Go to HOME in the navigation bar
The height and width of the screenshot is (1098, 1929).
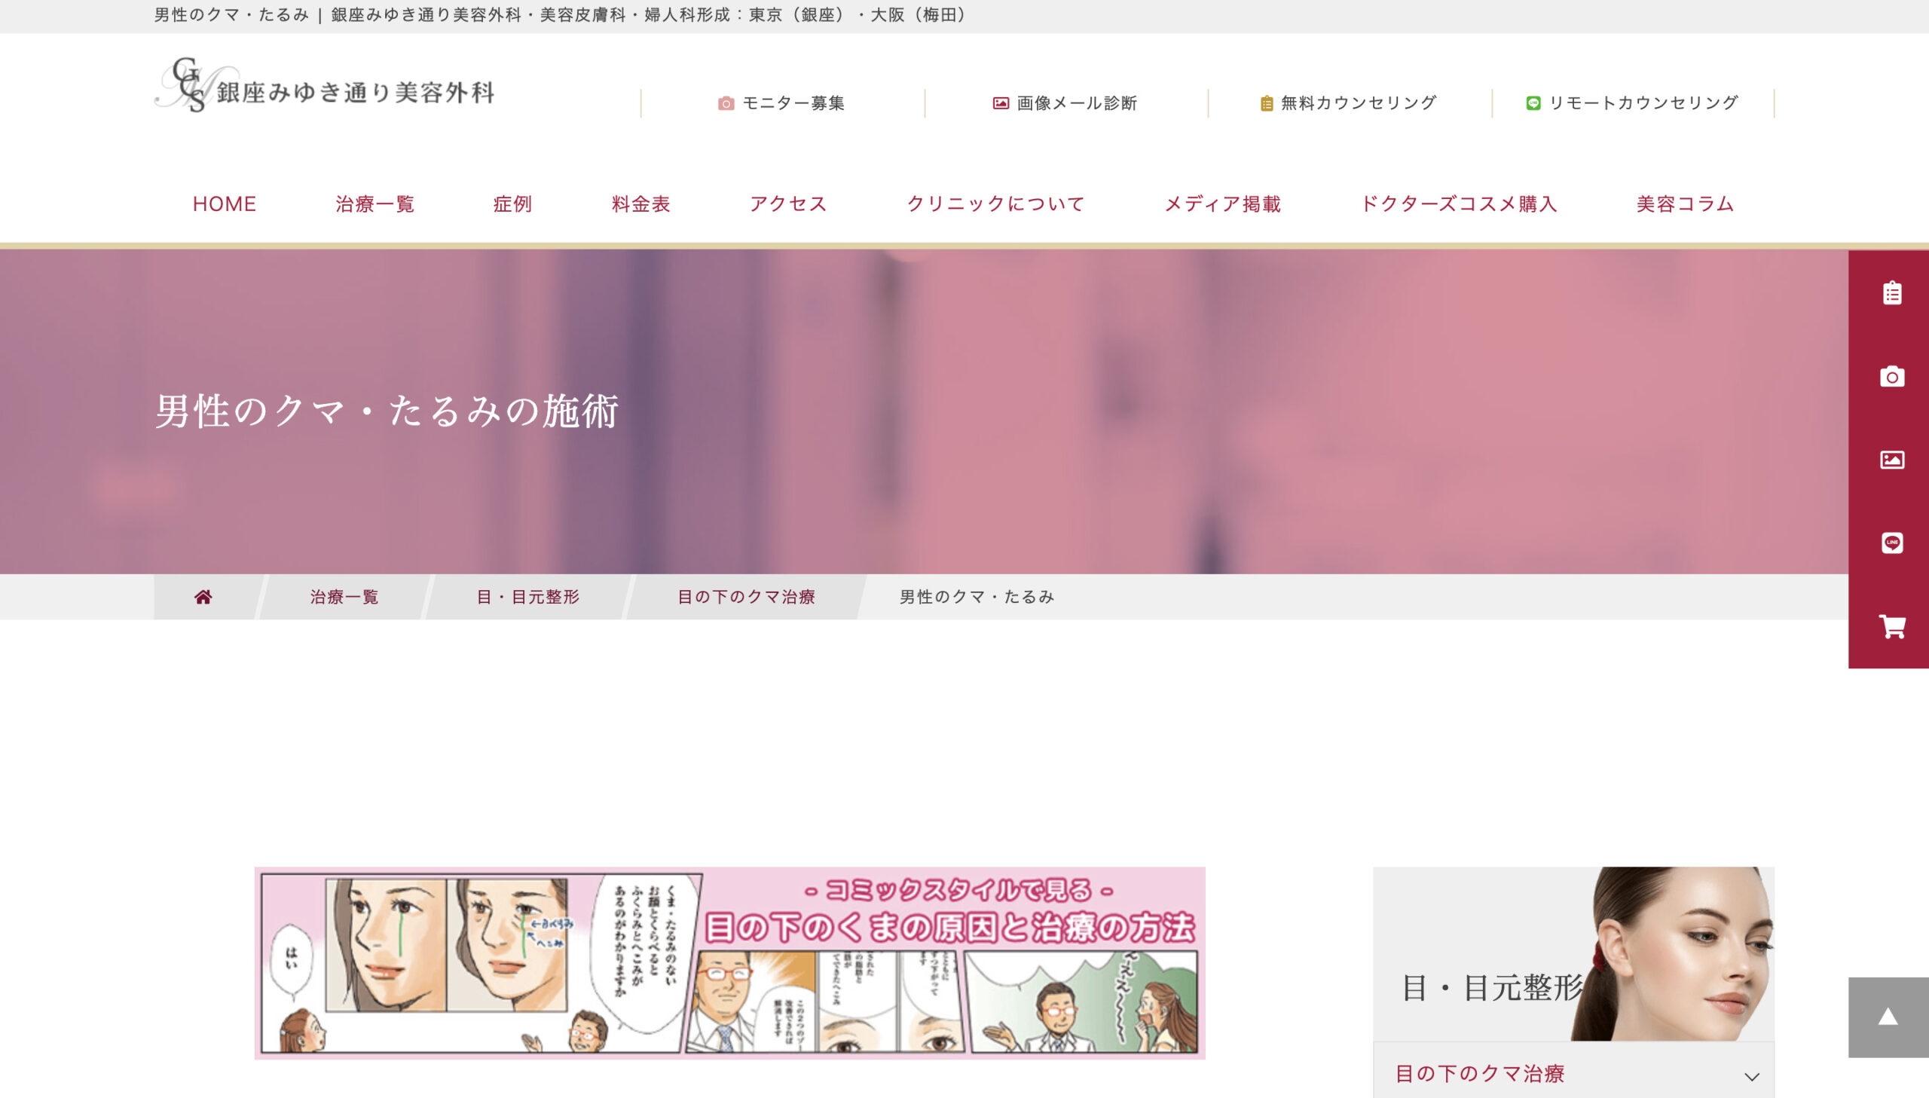[x=224, y=203]
